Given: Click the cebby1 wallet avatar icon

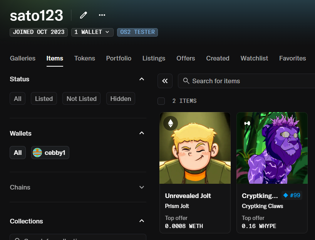Looking at the screenshot, I should click(37, 153).
